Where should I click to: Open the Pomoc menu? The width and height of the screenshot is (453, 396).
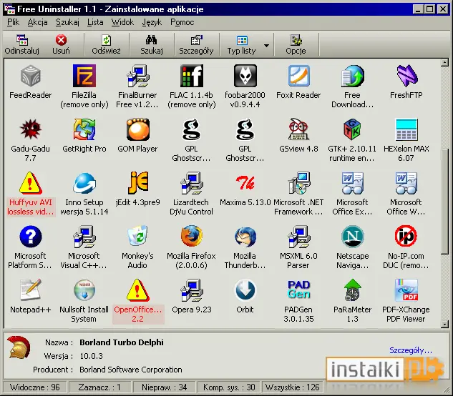point(182,22)
